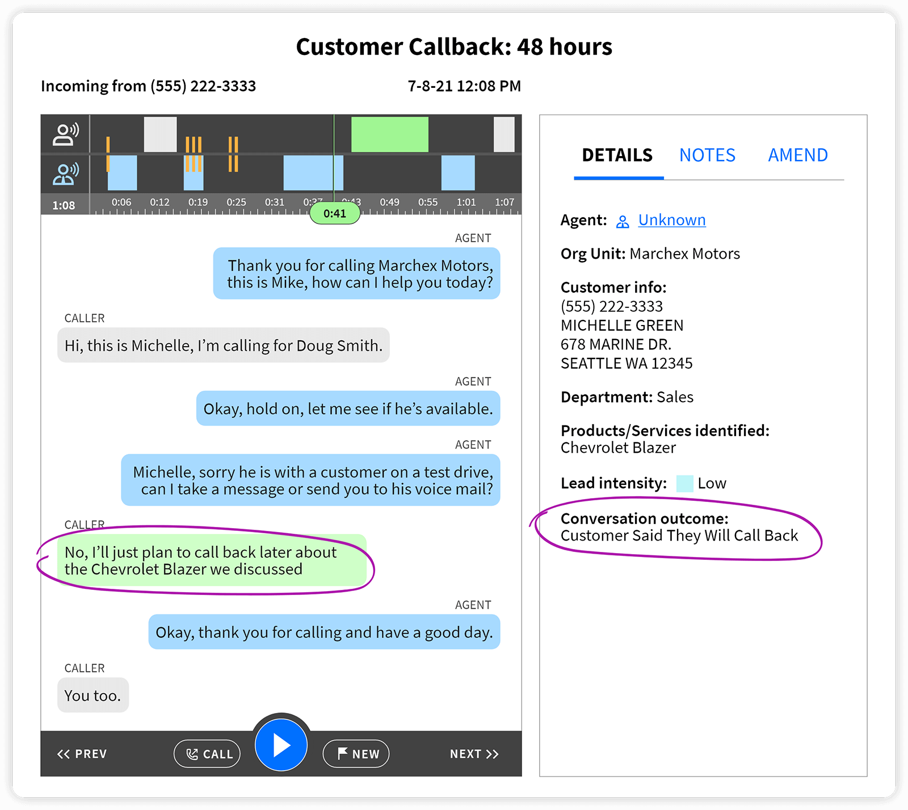Click the person icon beside Agent
The image size is (908, 810).
(623, 221)
